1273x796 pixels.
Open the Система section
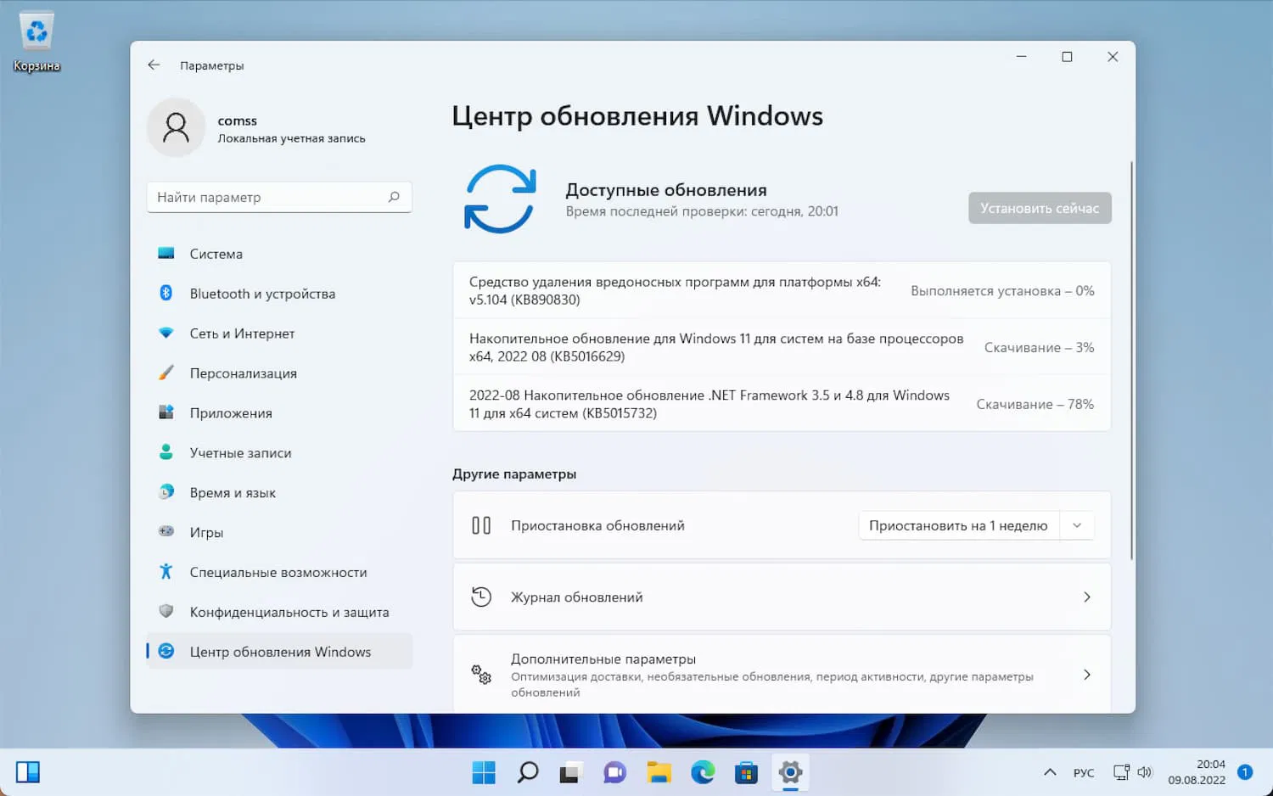coord(216,254)
